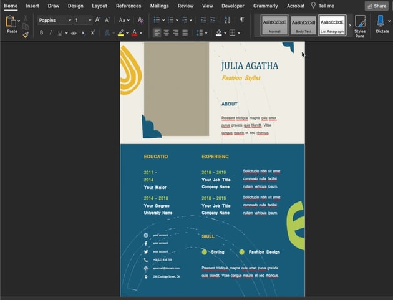The width and height of the screenshot is (393, 300).
Task: Apply text highlight color
Action: click(121, 32)
